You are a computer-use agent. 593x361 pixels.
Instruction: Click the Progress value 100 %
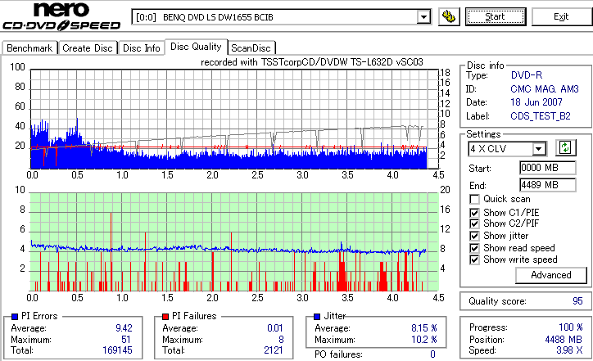point(571,327)
